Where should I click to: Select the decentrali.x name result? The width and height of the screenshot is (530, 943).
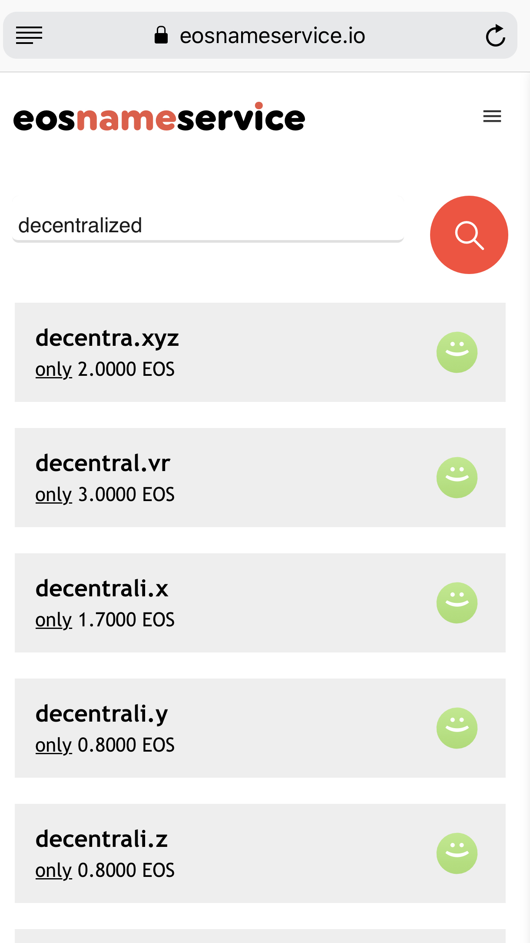click(102, 589)
